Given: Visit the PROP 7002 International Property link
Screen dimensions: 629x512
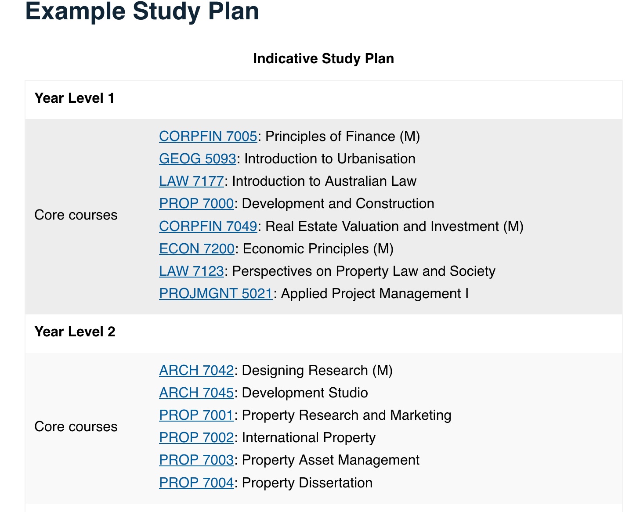Looking at the screenshot, I should tap(196, 438).
